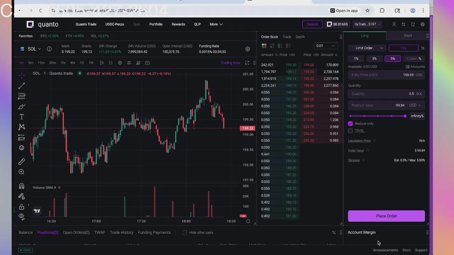Open the Open Orders(0) tab
The width and height of the screenshot is (454, 255).
click(76, 233)
